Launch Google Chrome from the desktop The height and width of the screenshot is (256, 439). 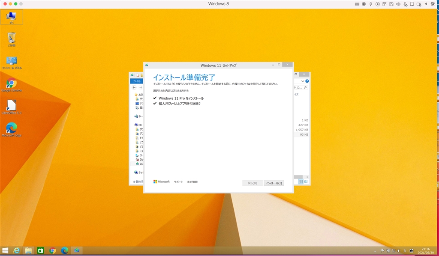[12, 85]
